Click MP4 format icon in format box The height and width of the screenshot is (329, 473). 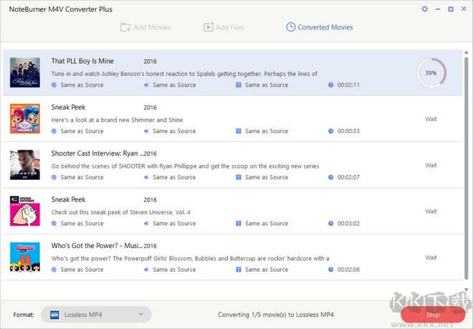tap(53, 315)
